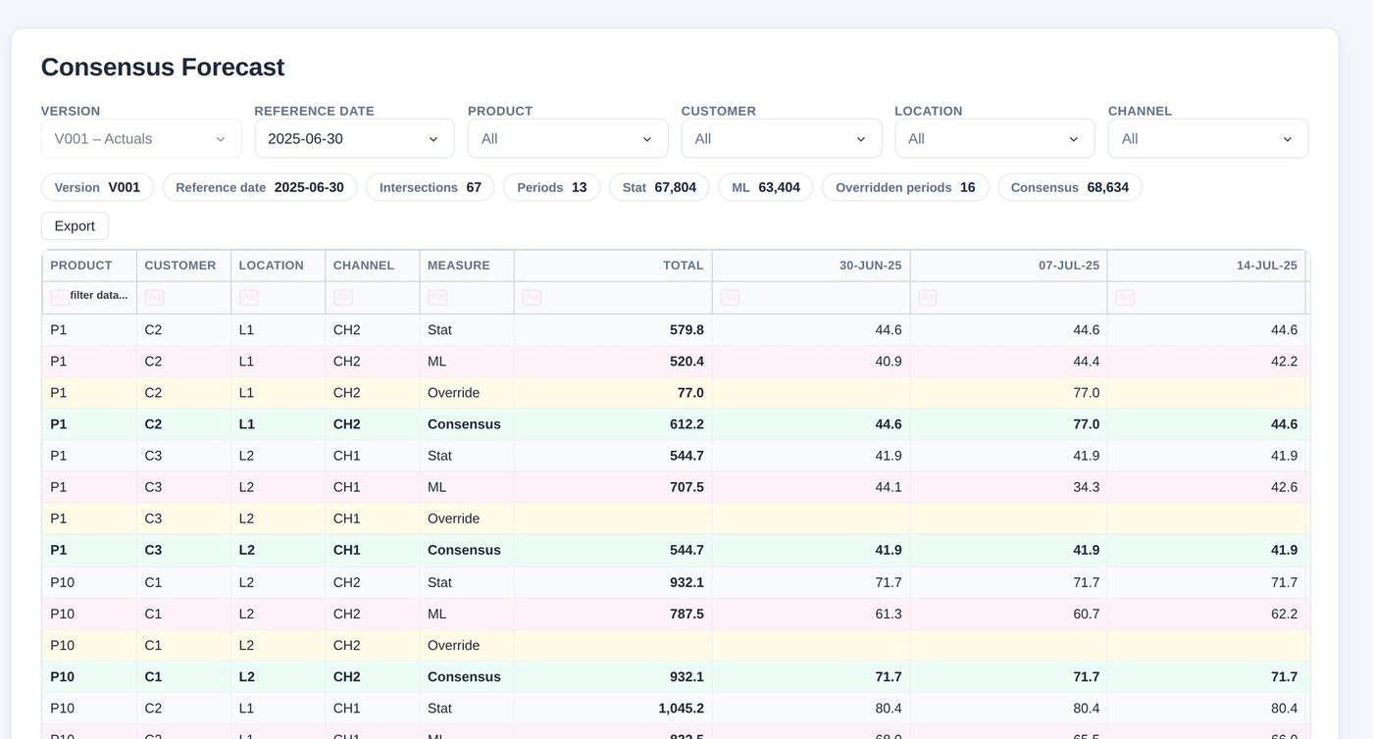The width and height of the screenshot is (1373, 739).
Task: Click the Aa filter icon under 14-JUL-25 column
Action: point(1125,297)
